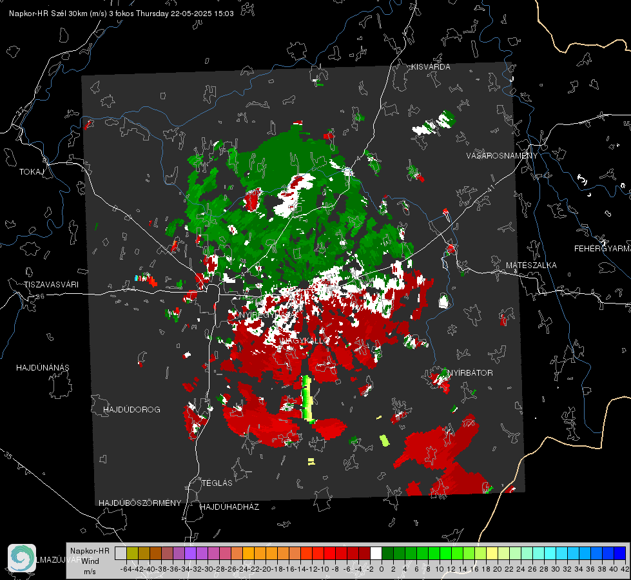Click the TÉGLÁS town label
Image resolution: width=631 pixels, height=580 pixels.
point(217,483)
